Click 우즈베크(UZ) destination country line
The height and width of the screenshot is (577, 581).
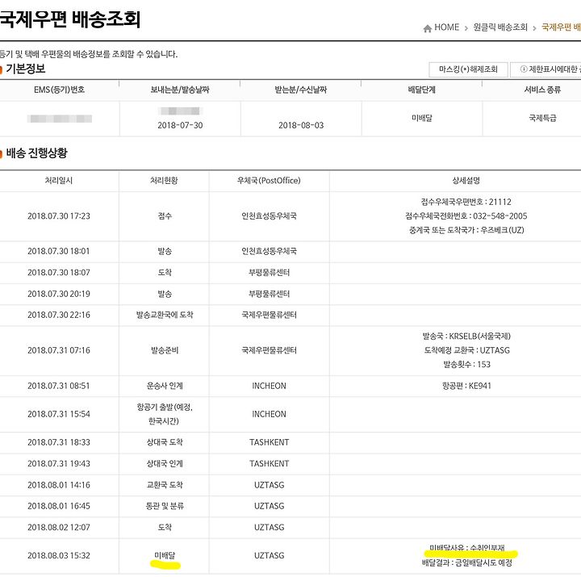click(x=466, y=230)
